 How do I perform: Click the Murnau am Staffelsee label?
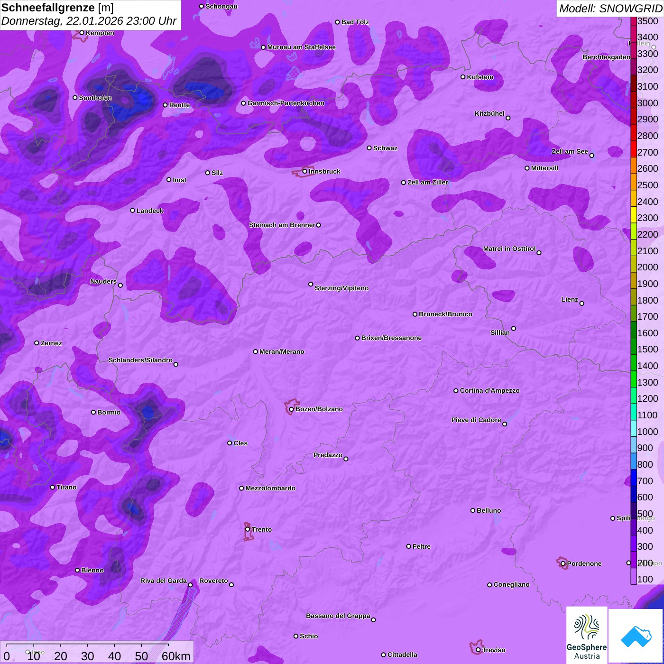[301, 47]
